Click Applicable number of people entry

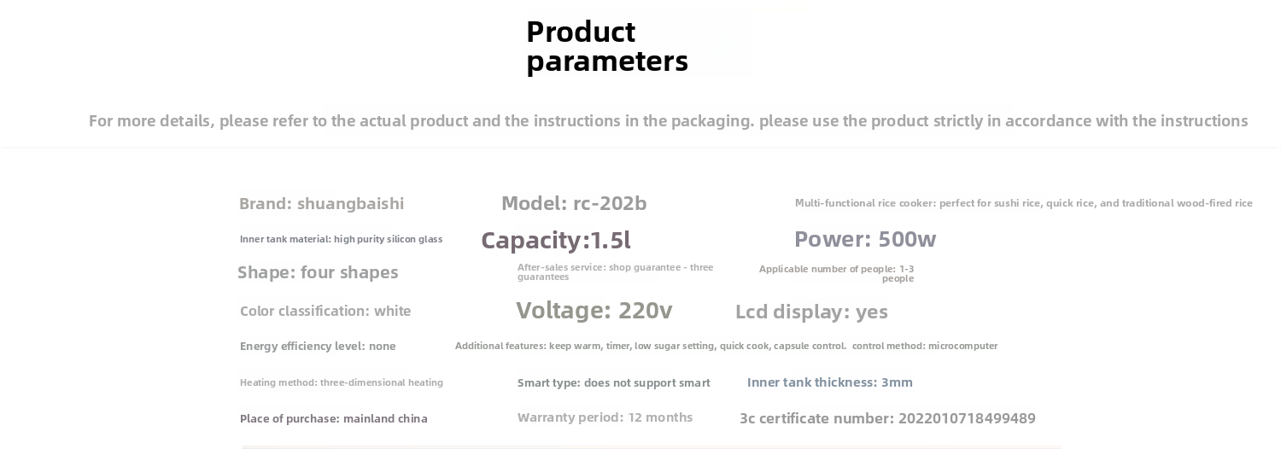(836, 273)
